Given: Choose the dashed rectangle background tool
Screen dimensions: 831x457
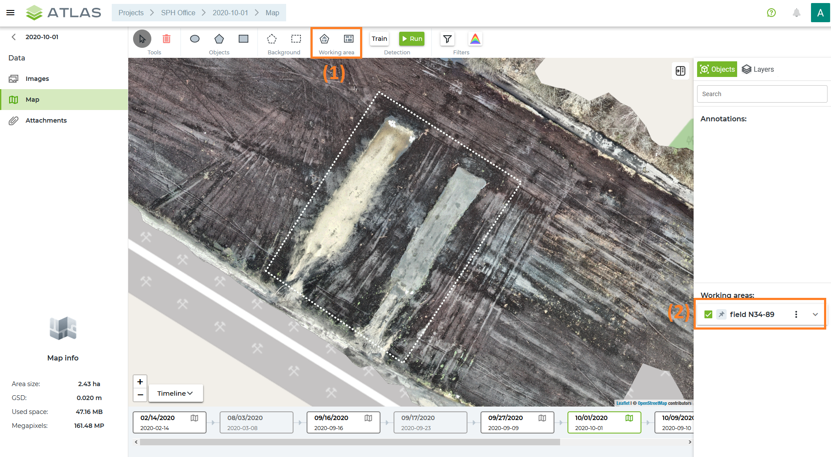Looking at the screenshot, I should click(296, 39).
